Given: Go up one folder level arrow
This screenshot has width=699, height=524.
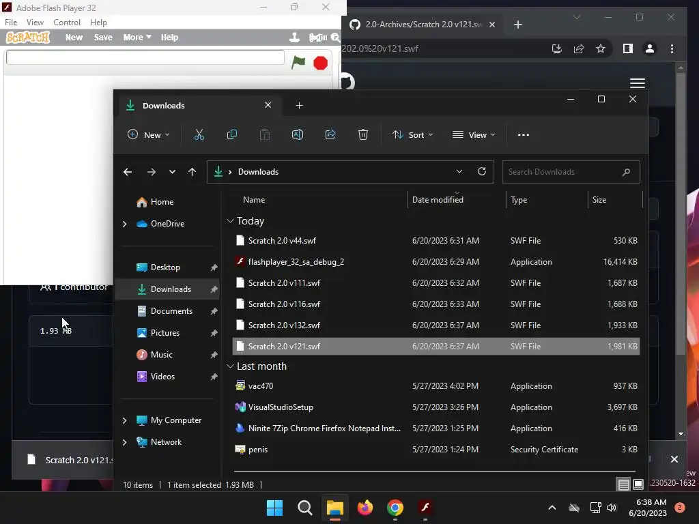Looking at the screenshot, I should (x=192, y=172).
